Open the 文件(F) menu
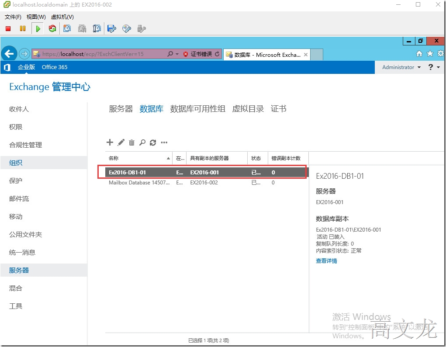446x347 pixels. click(13, 17)
